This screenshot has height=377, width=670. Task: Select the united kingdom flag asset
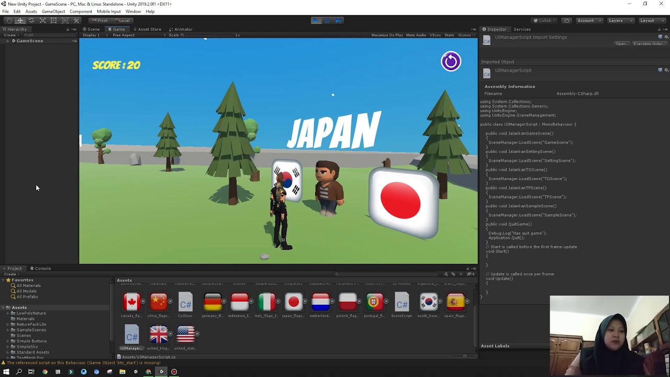point(159,338)
